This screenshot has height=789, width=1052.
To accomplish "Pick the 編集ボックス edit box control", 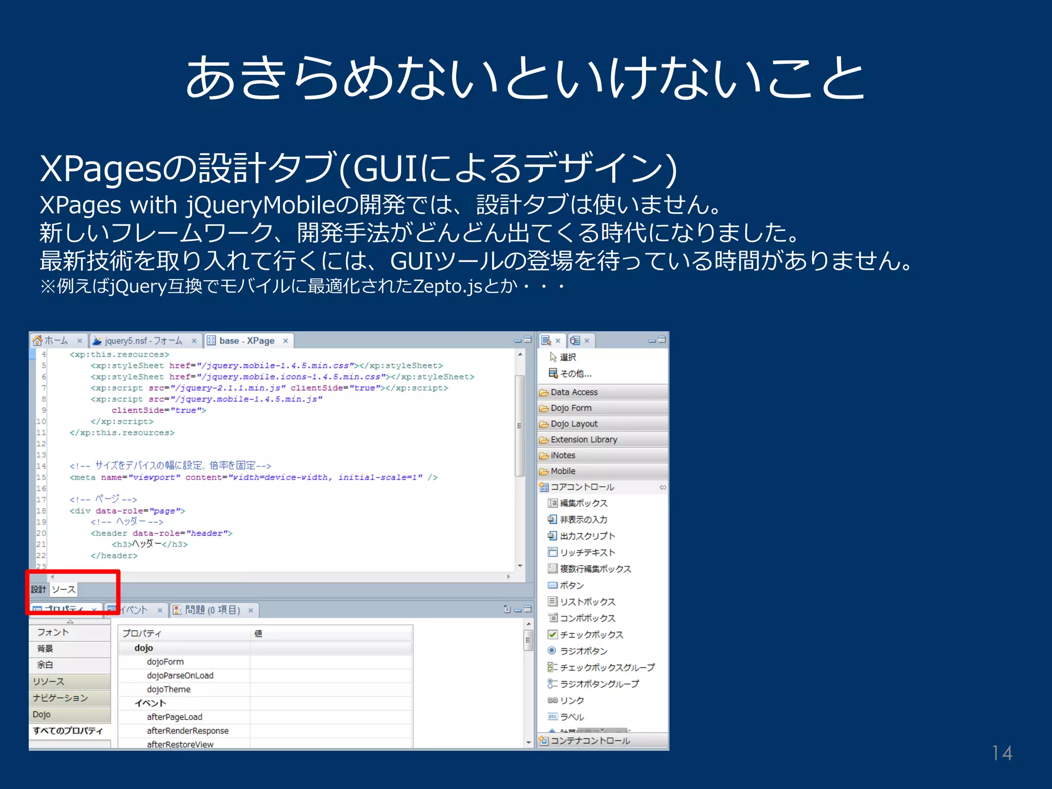I will click(x=578, y=503).
